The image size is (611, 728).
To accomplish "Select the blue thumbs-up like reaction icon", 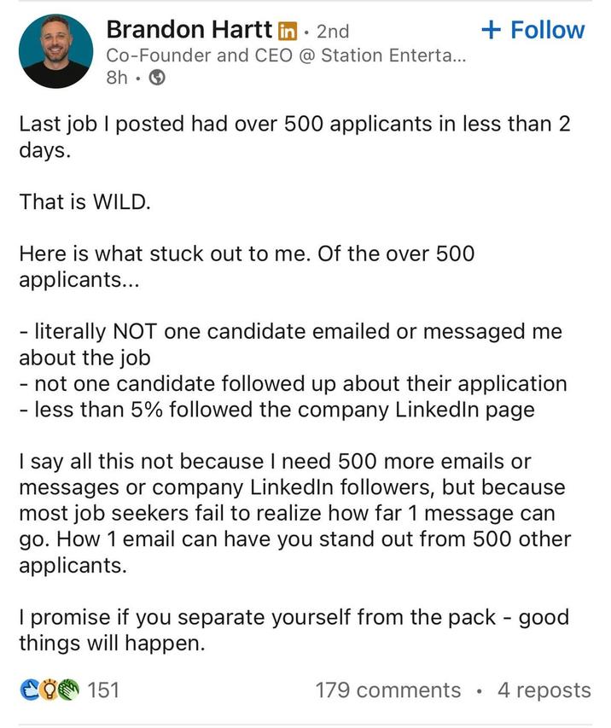I will point(29,688).
